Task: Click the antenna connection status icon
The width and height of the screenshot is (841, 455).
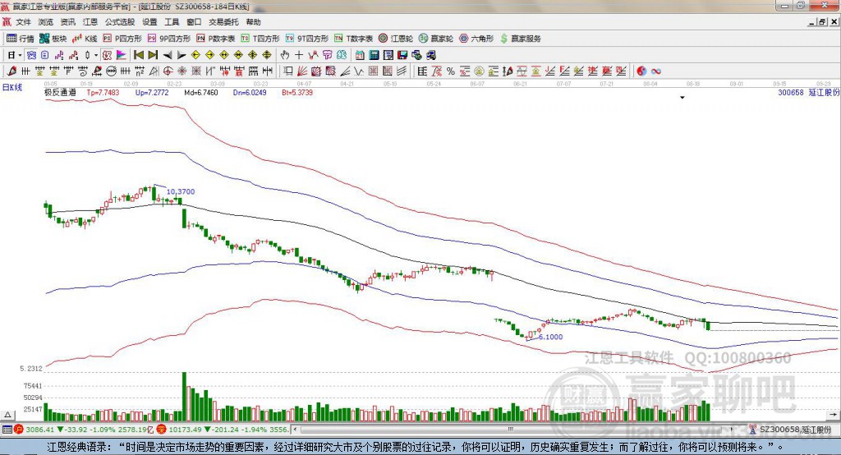Action: [753, 430]
